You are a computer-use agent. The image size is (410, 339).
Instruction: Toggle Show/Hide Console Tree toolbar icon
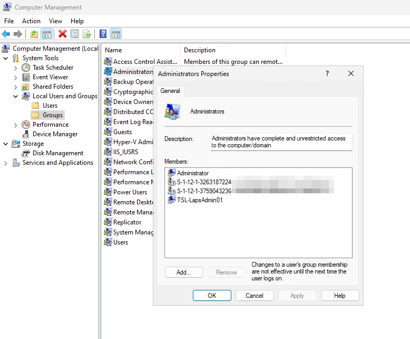click(x=47, y=34)
